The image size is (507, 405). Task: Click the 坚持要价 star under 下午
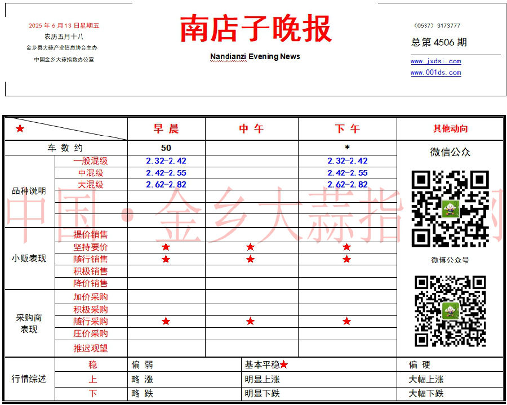(346, 247)
